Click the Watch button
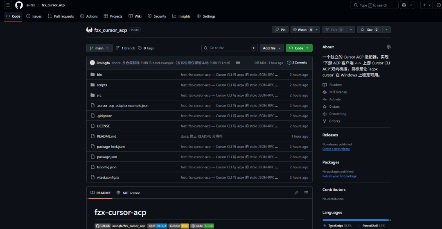This screenshot has height=229, width=442. click(302, 29)
